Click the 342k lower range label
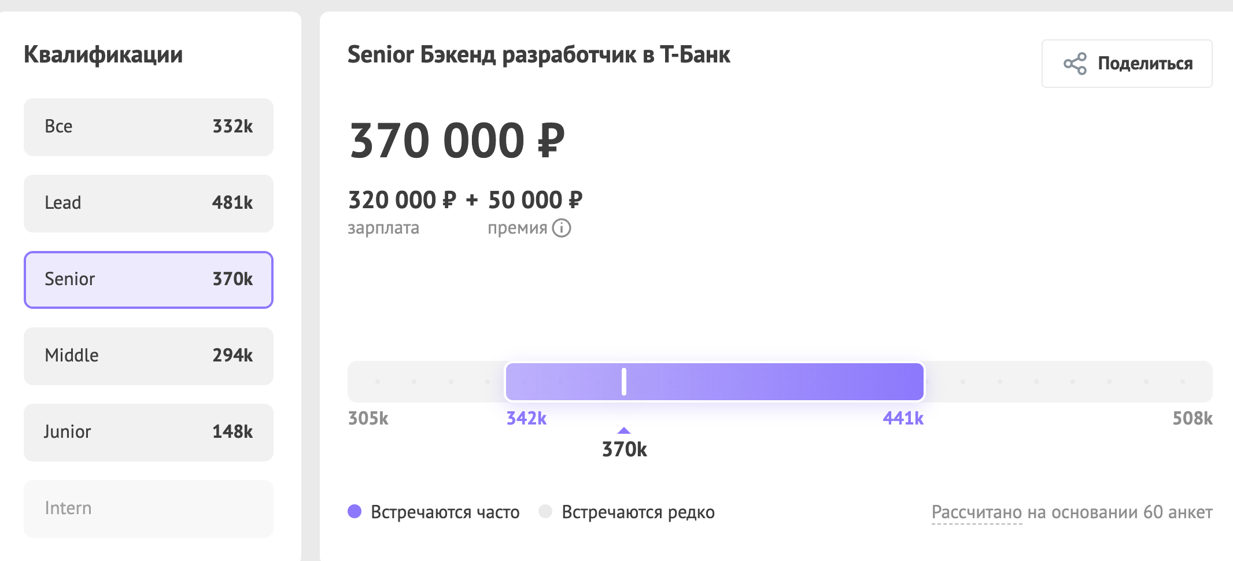Screen dimensions: 1233x561 coord(526,418)
